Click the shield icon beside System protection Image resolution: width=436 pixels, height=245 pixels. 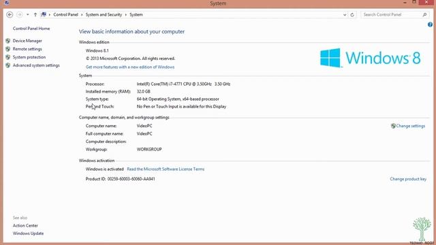click(x=7, y=57)
